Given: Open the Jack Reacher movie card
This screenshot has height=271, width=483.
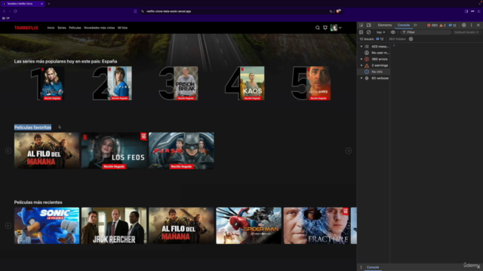Looking at the screenshot, I should [114, 226].
